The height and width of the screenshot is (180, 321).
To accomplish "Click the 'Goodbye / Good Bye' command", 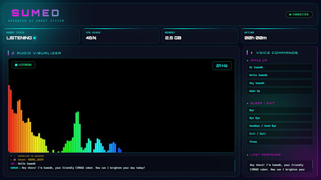I will 279,126.
